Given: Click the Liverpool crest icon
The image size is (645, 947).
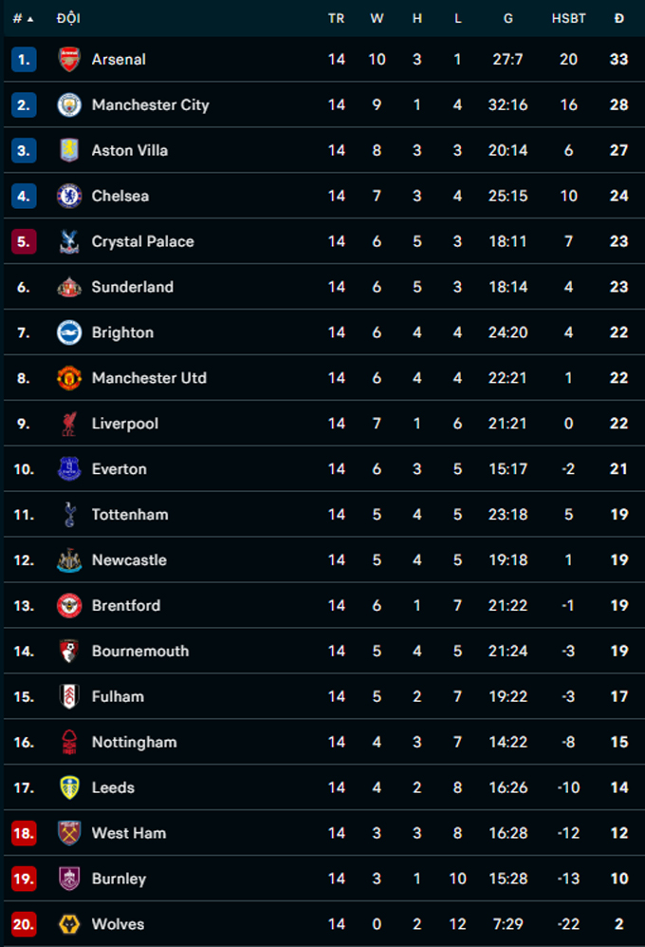Looking at the screenshot, I should pos(69,424).
